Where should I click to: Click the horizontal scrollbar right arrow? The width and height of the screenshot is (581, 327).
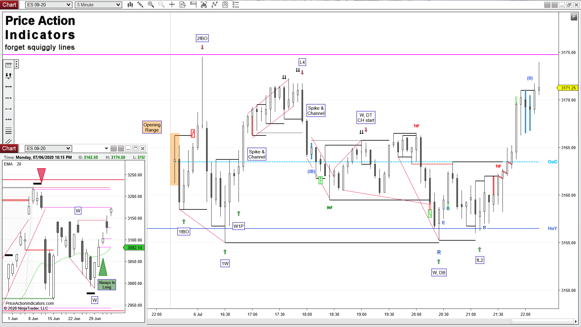576,321
